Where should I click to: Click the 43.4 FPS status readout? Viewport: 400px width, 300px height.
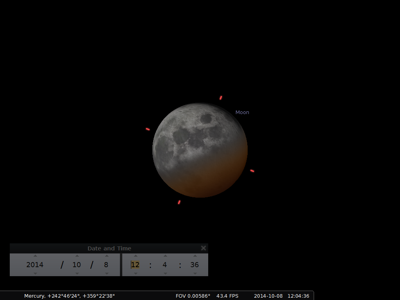click(x=227, y=296)
